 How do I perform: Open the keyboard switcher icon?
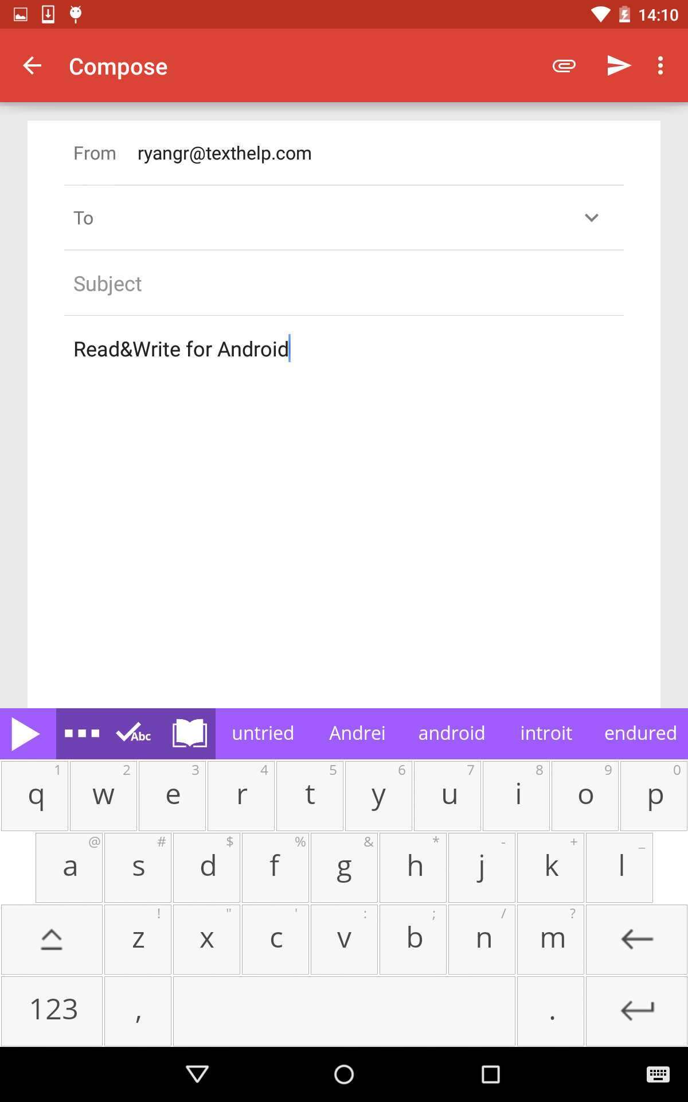point(658,1074)
